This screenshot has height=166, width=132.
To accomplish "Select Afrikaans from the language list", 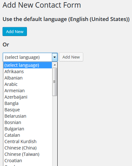I will tap(28, 72).
